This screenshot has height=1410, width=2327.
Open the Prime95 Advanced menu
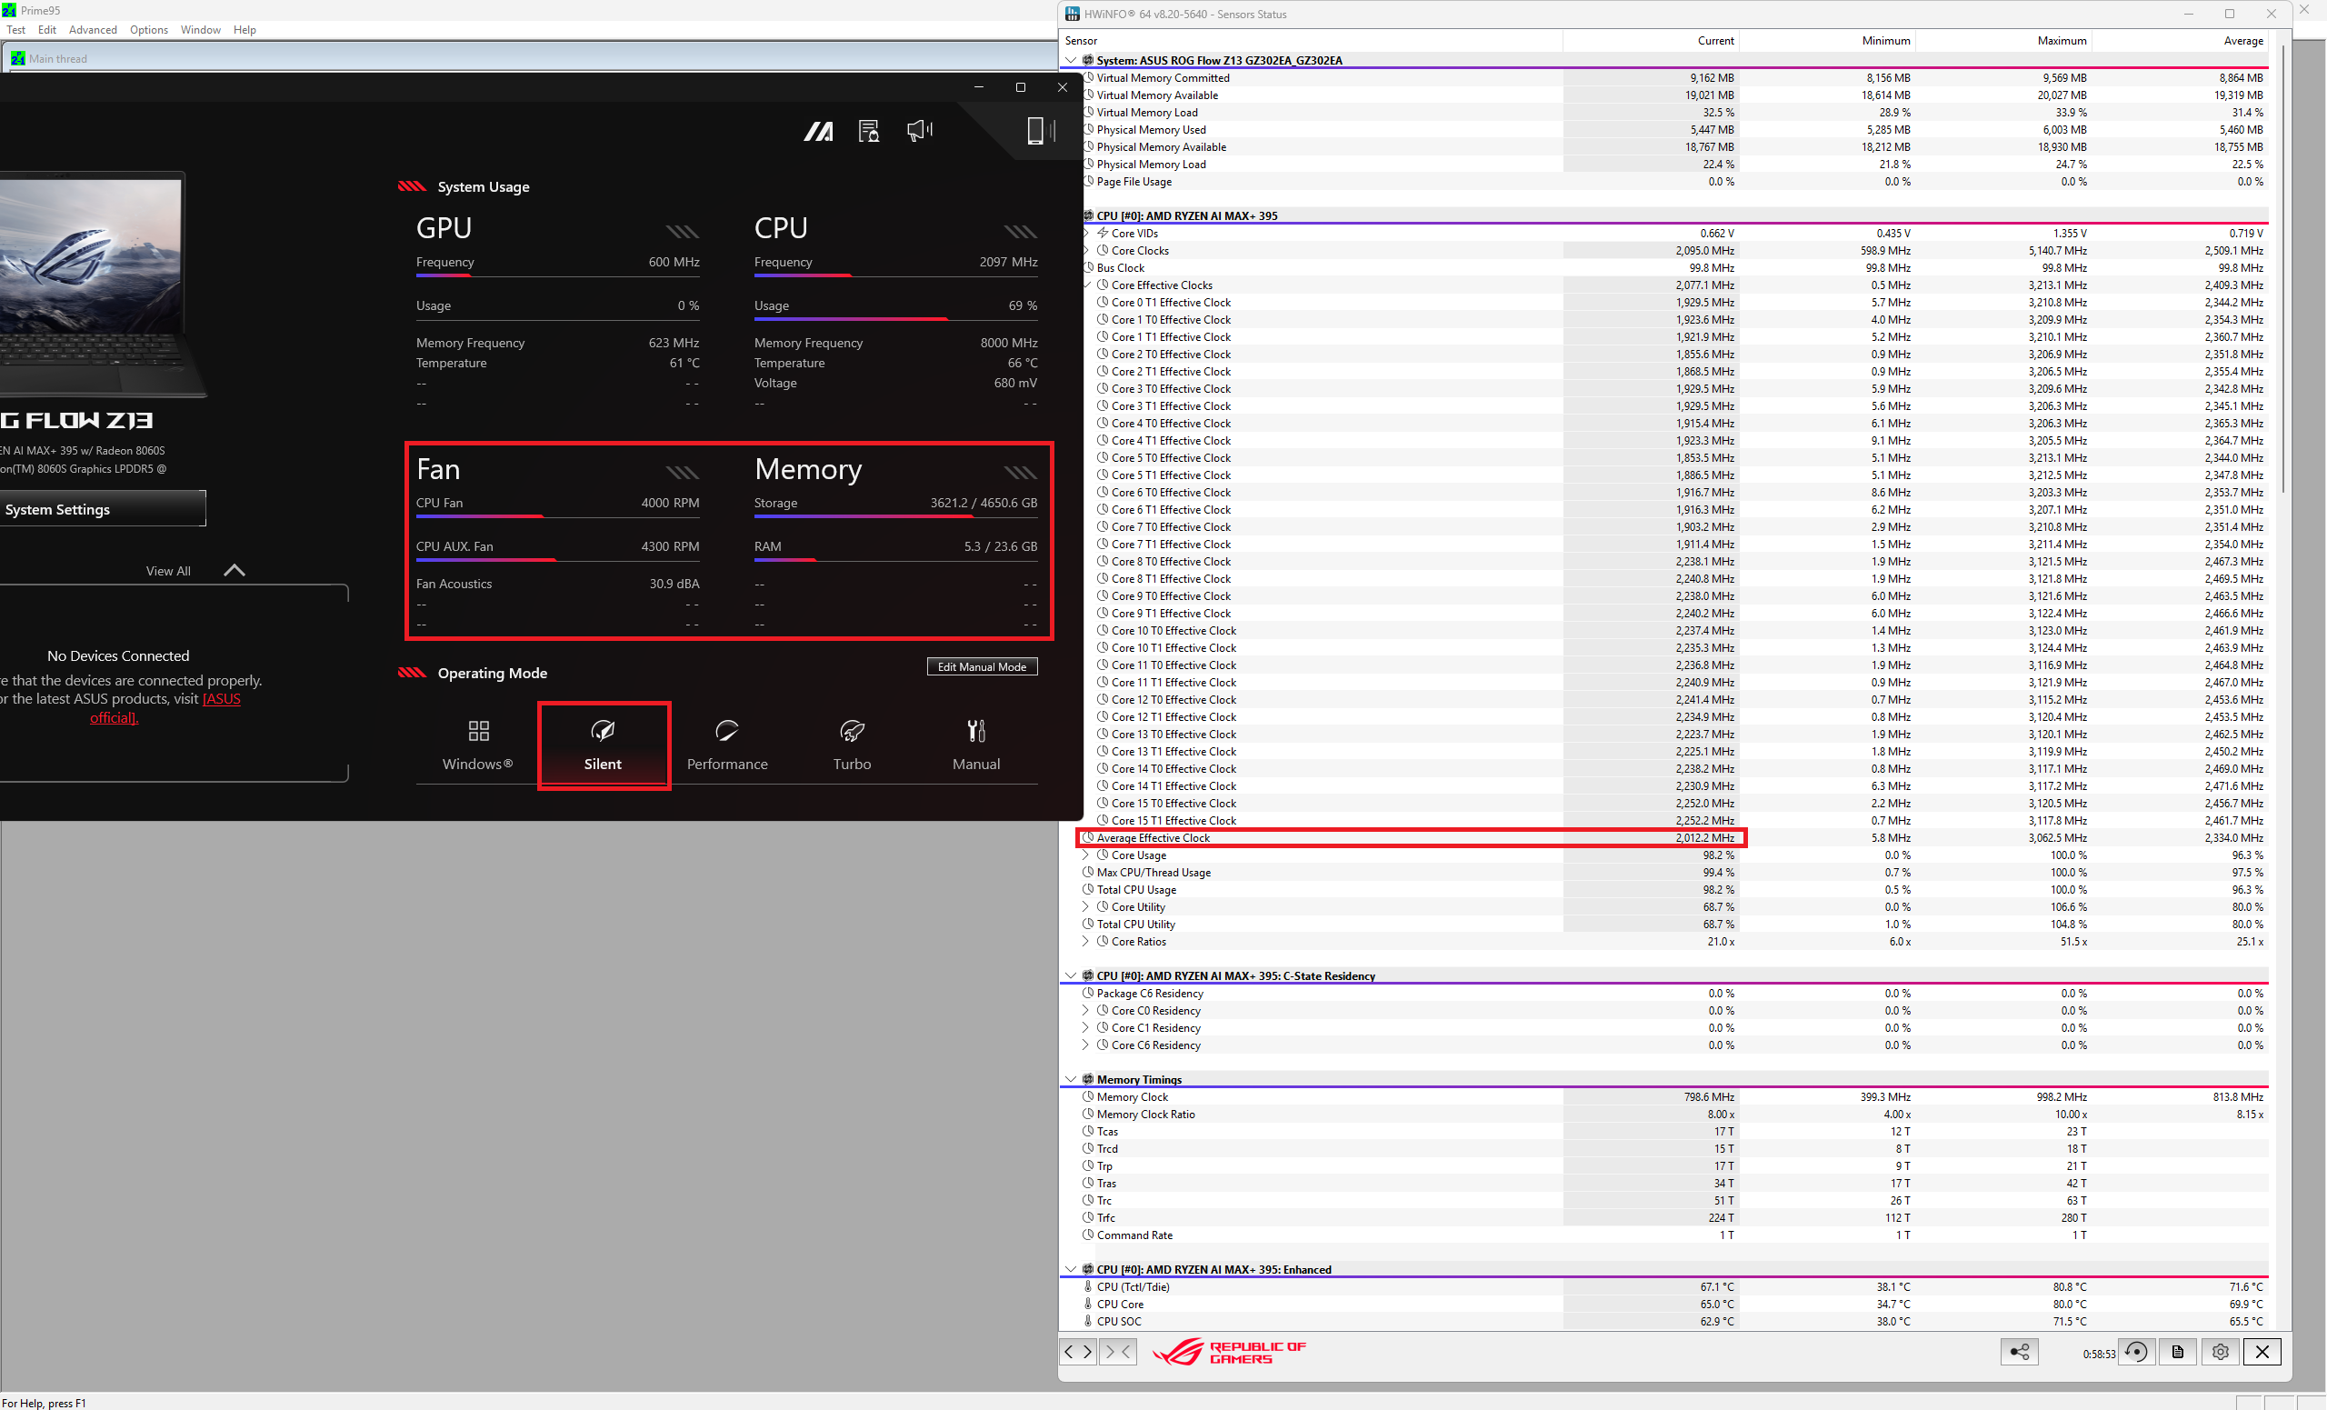coord(93,29)
